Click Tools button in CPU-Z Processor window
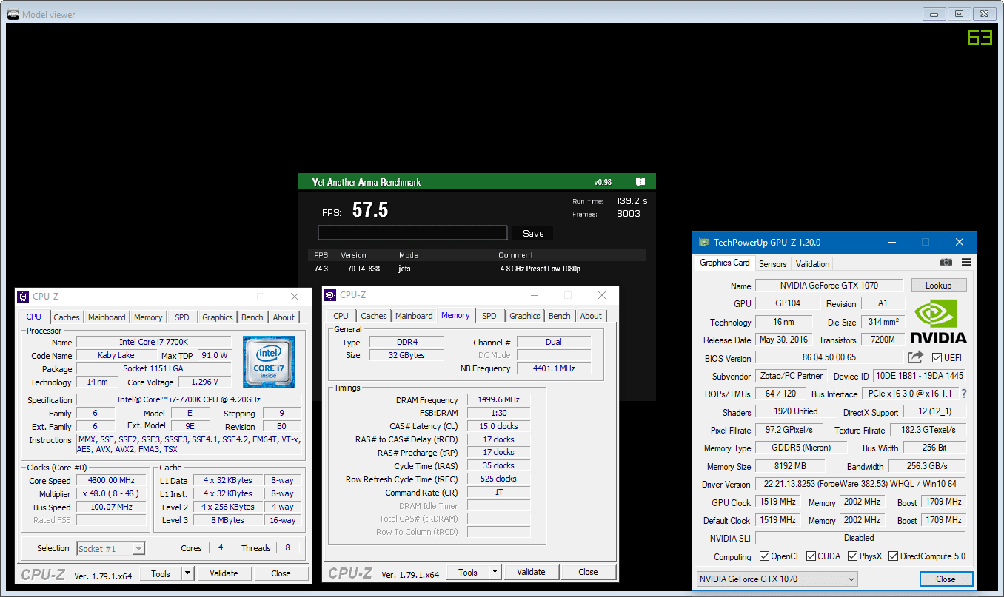1004x597 pixels. click(x=161, y=573)
